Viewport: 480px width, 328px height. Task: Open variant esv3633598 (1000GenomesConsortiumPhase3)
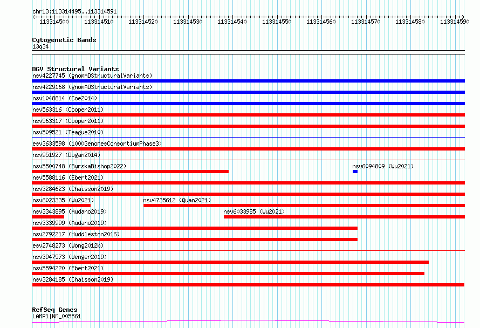[97, 143]
